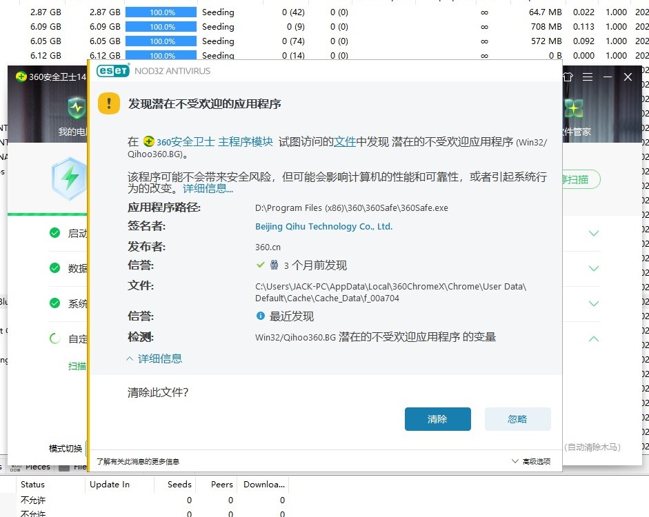Viewport: 649px width, 517px height.
Task: Switch to the Pieces tab
Action: [30, 467]
